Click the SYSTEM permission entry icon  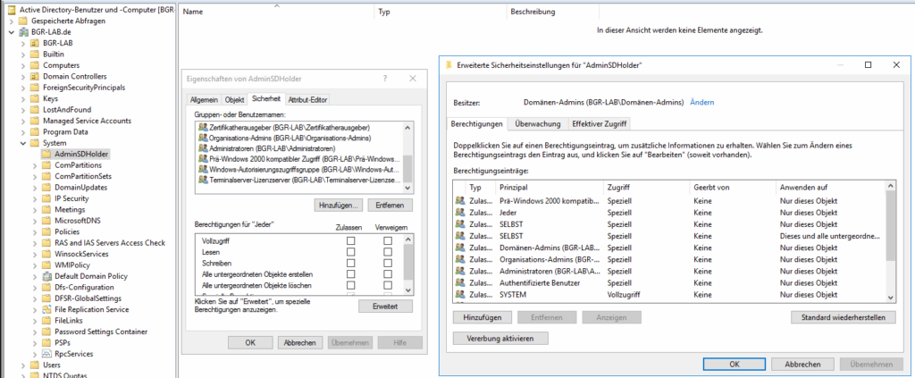tap(460, 295)
